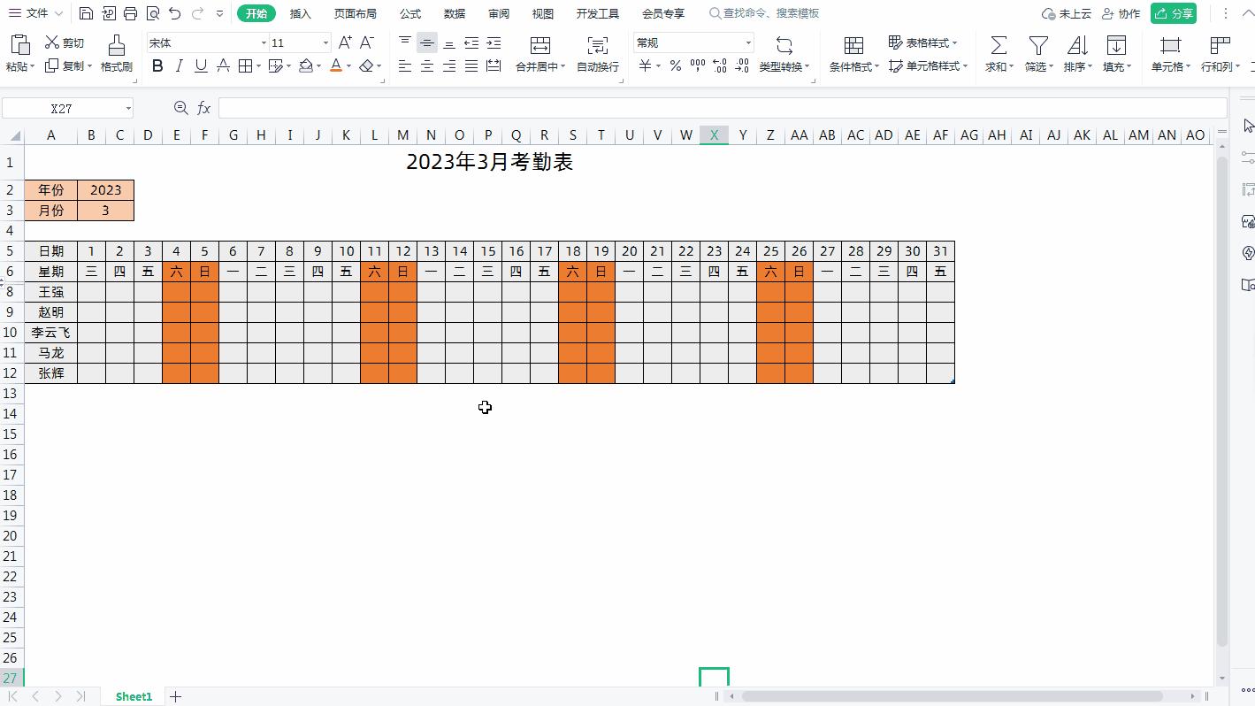Switch to the 插入 ribbon tab
This screenshot has height=706, width=1255.
[301, 13]
